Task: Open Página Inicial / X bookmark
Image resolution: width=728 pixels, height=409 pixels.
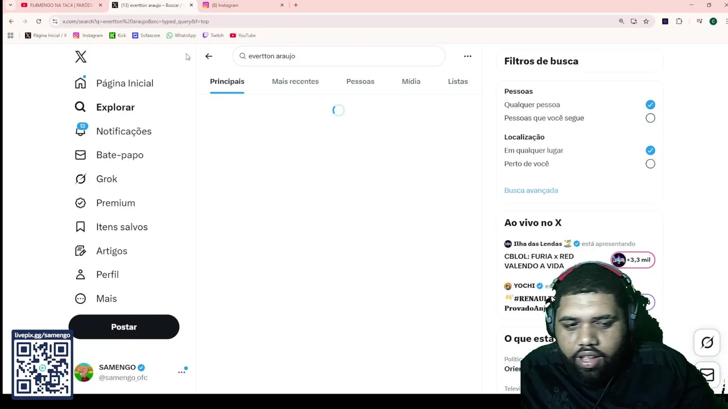Action: pyautogui.click(x=46, y=35)
